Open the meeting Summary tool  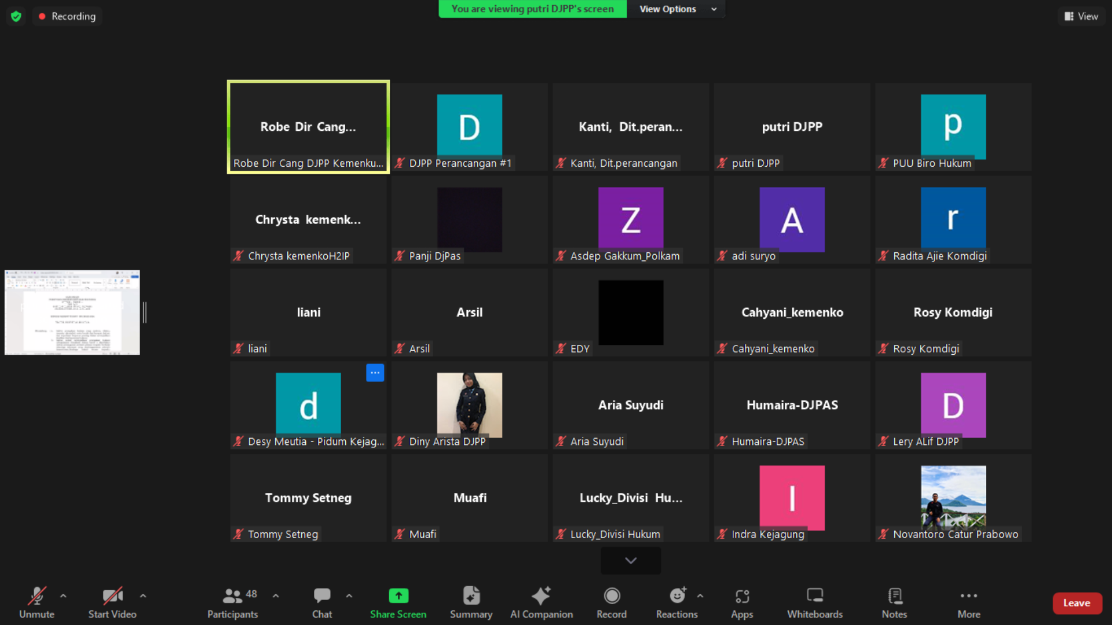pos(471,596)
